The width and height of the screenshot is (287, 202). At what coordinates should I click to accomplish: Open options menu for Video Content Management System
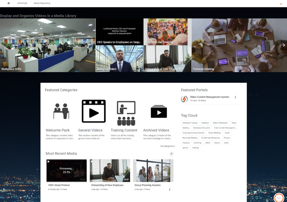pos(235,97)
